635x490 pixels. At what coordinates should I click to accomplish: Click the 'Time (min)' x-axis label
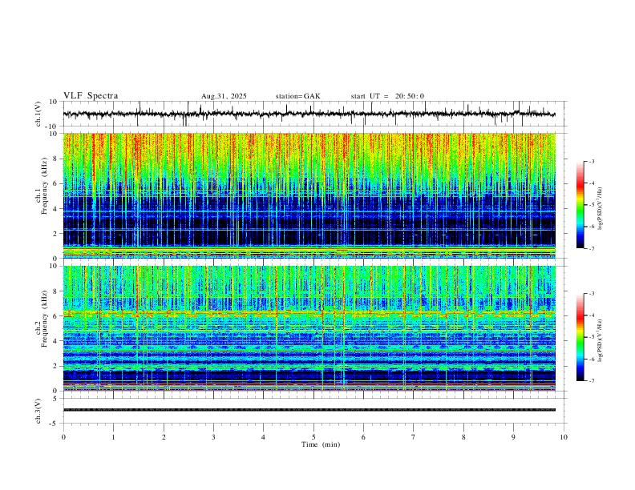321,444
